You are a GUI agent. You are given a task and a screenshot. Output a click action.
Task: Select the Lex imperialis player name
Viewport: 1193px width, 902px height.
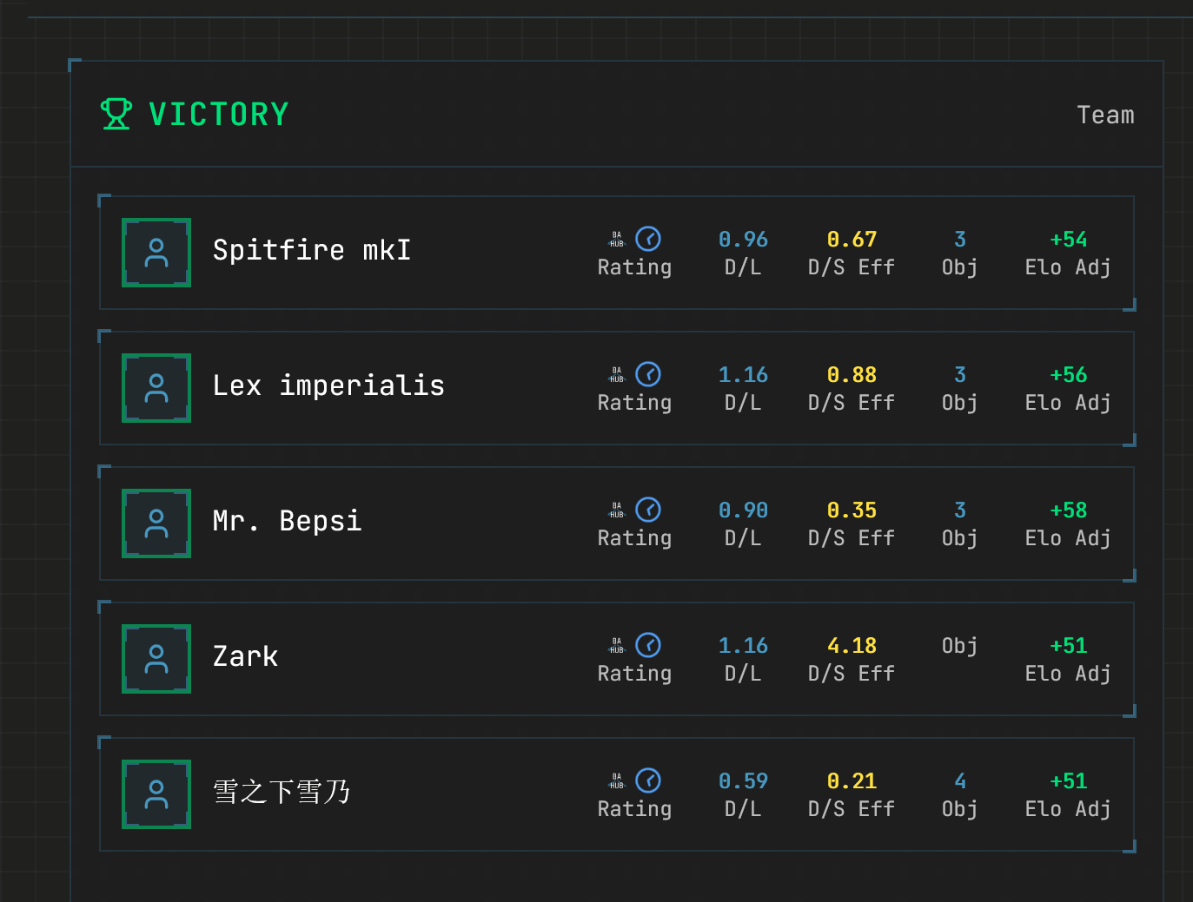click(328, 386)
